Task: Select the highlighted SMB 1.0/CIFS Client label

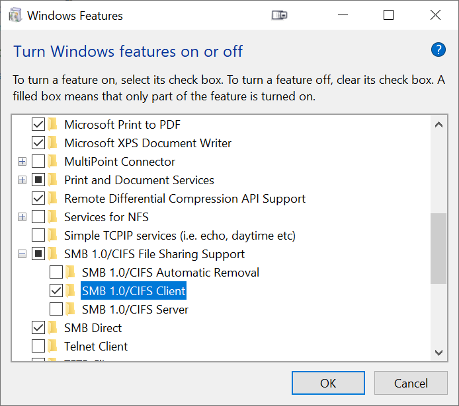Action: (x=134, y=290)
